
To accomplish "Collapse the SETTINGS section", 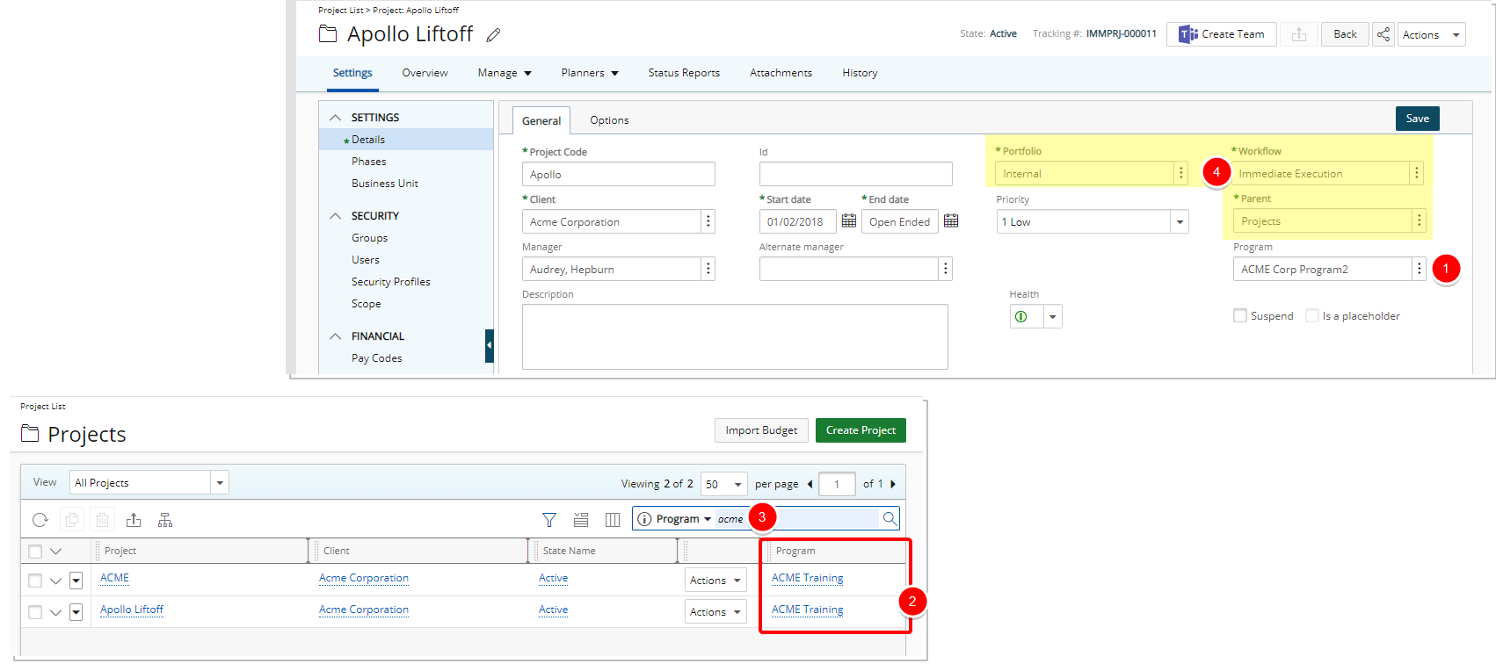I will [x=335, y=118].
